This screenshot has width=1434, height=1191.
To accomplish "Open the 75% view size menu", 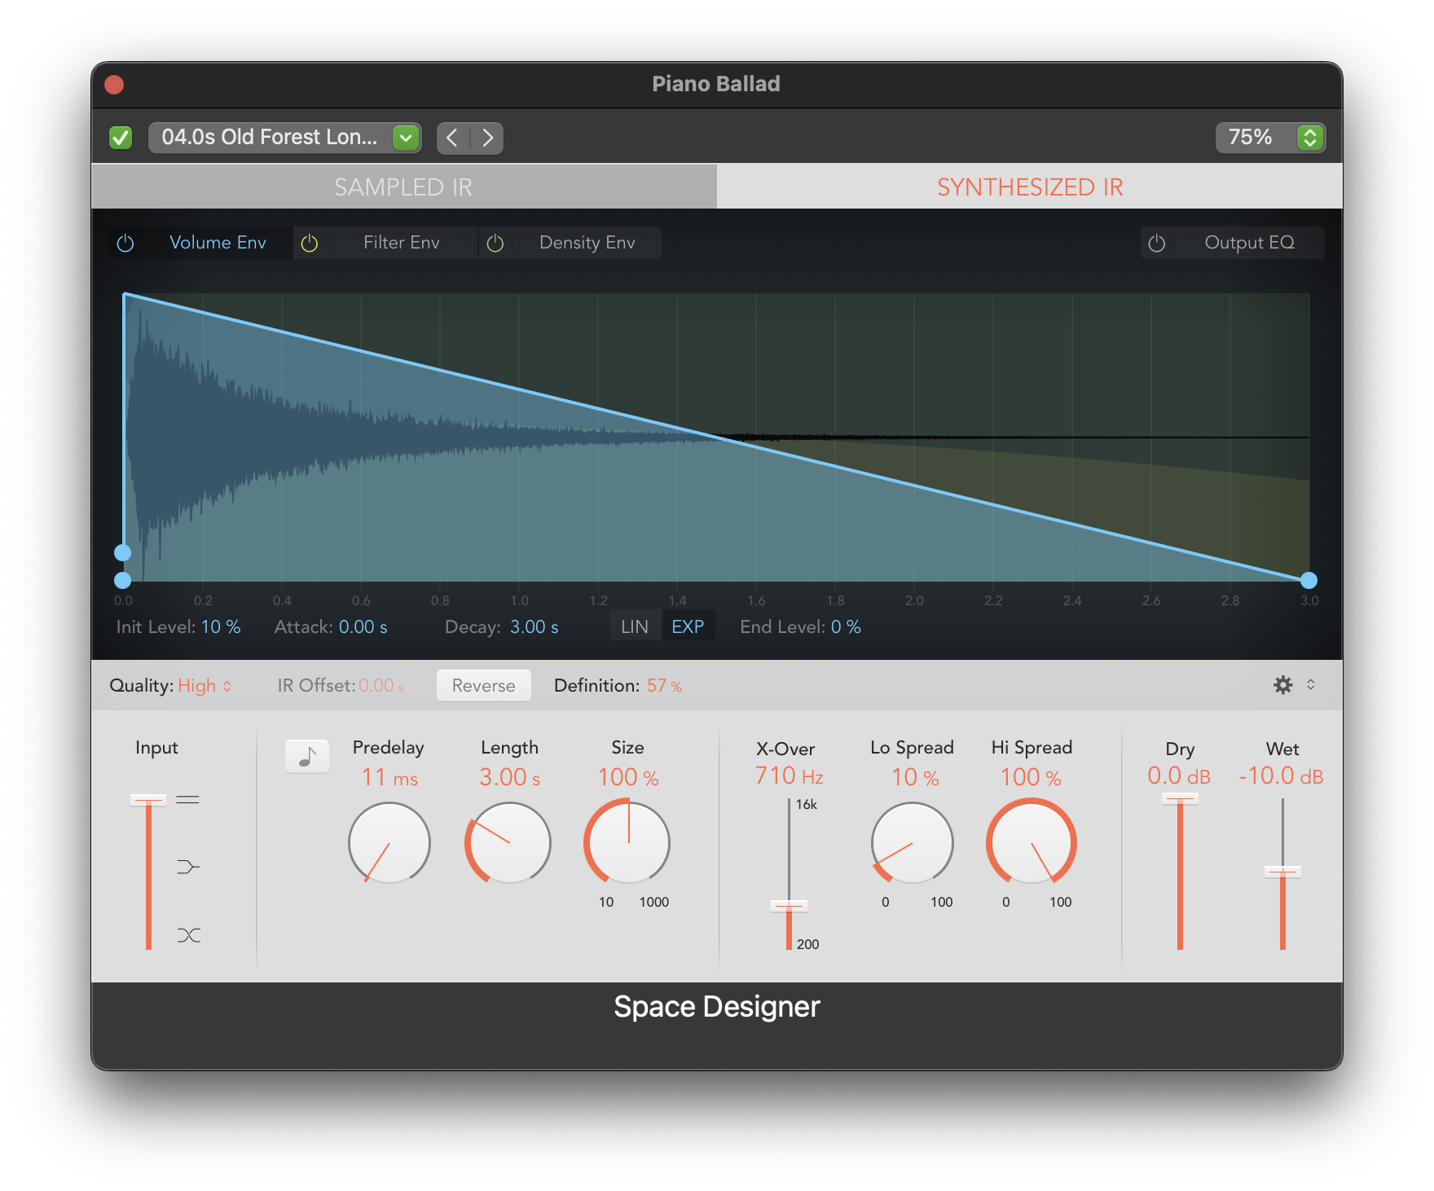I will pos(1270,137).
